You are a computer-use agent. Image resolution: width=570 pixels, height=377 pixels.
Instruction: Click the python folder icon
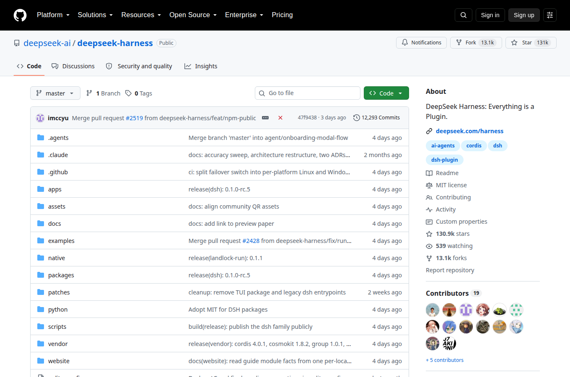pyautogui.click(x=41, y=309)
